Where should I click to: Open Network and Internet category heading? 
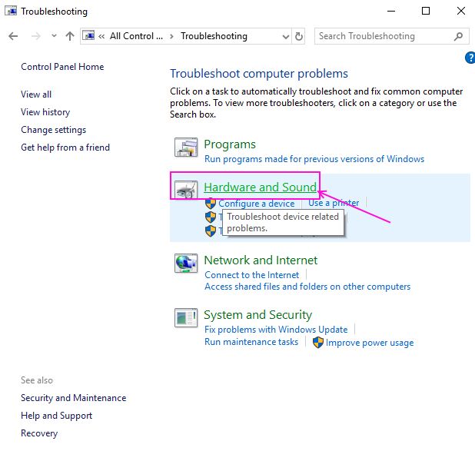pyautogui.click(x=261, y=260)
